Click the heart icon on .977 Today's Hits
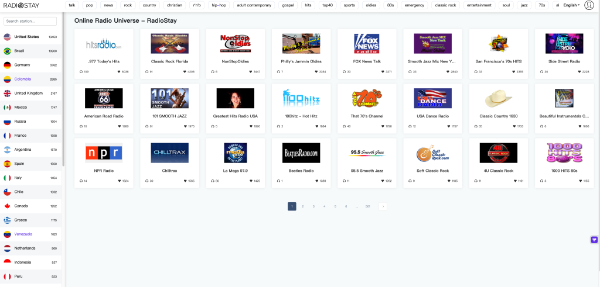 pyautogui.click(x=120, y=71)
